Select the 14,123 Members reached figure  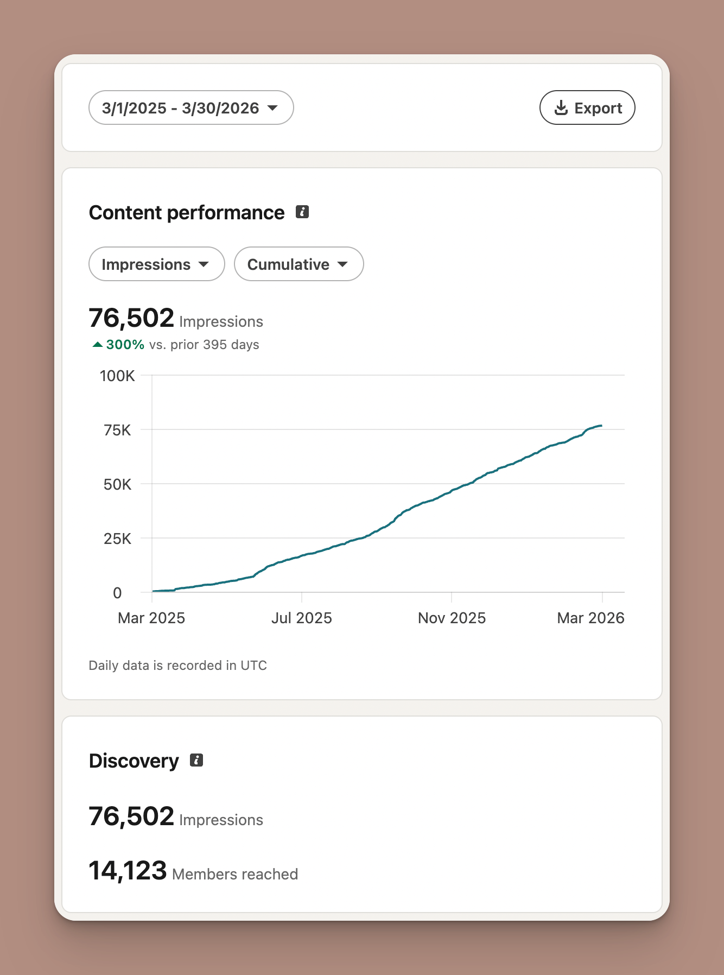click(128, 871)
